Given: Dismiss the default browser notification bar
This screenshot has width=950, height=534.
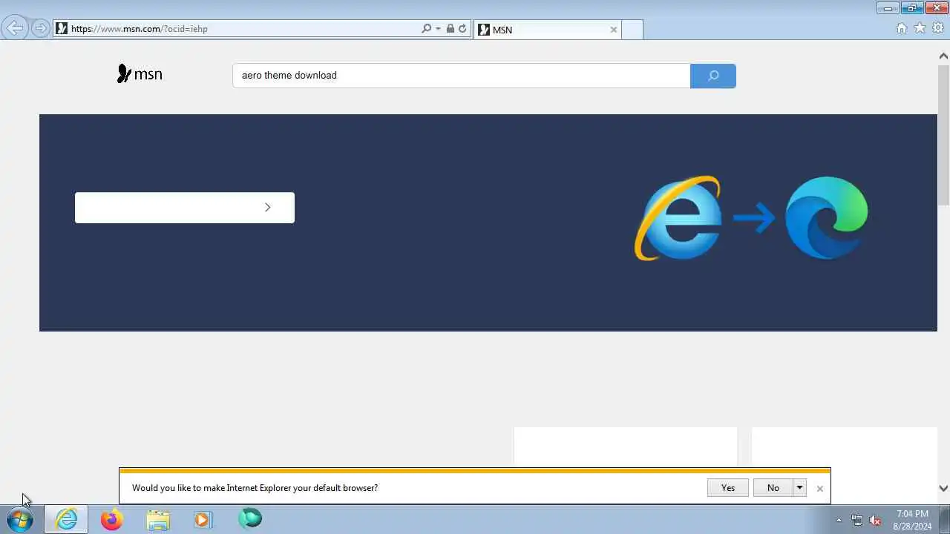Looking at the screenshot, I should tap(819, 488).
